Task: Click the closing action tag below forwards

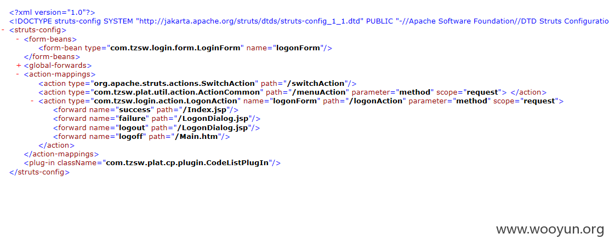Action: tap(56, 145)
